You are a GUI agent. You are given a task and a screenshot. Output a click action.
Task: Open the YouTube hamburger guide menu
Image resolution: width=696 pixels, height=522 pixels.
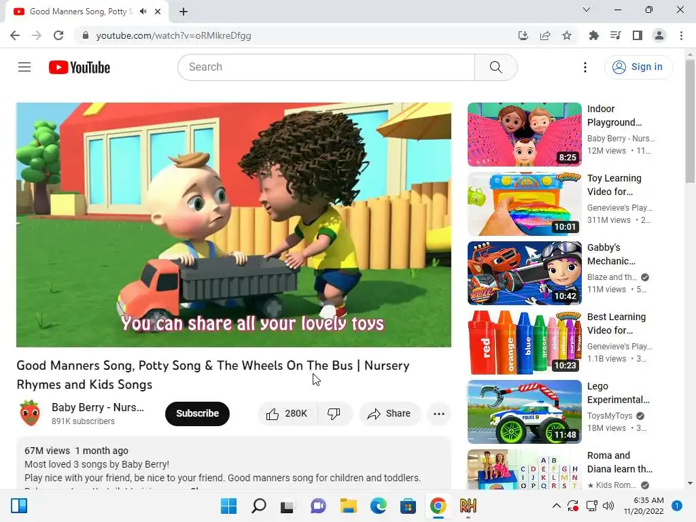pos(24,67)
